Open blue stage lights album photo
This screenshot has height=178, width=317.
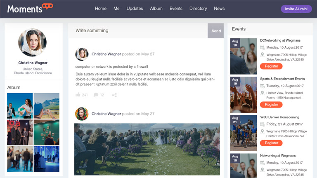(x=47, y=159)
